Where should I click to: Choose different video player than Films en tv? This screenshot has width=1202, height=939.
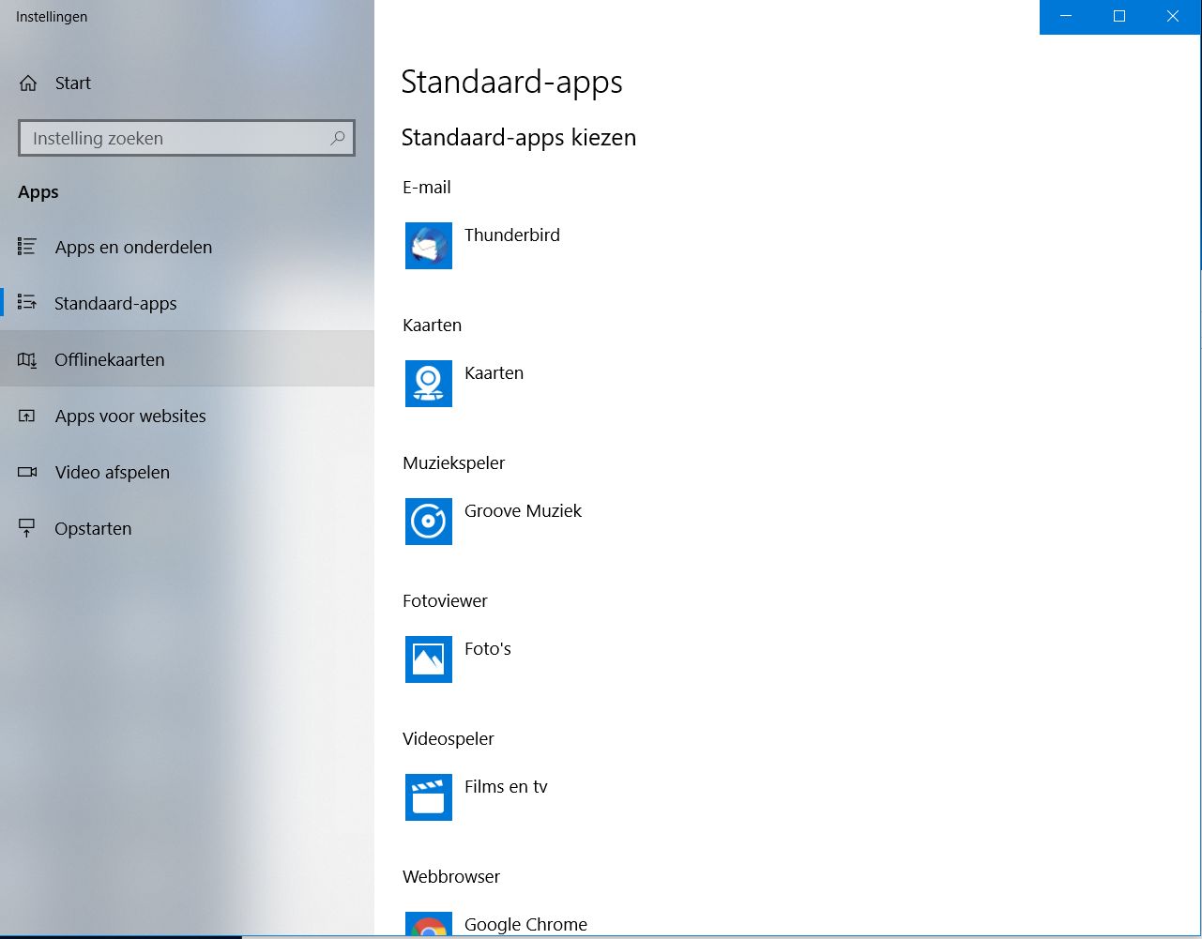[x=506, y=787]
